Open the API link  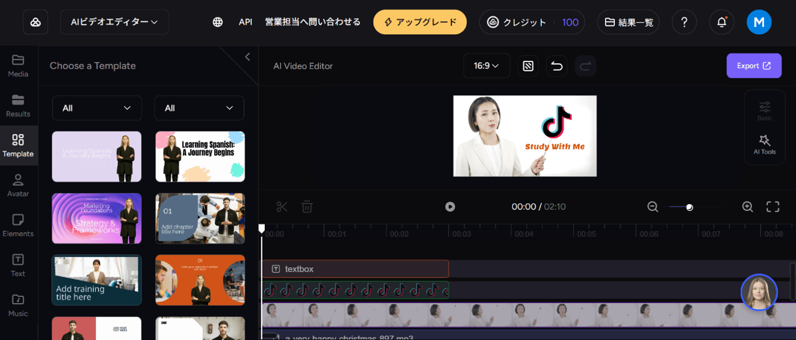click(x=246, y=22)
